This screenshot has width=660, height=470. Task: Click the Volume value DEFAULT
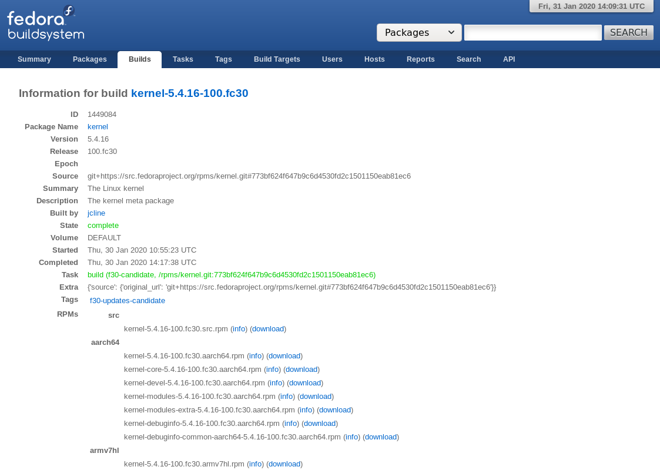pos(105,238)
